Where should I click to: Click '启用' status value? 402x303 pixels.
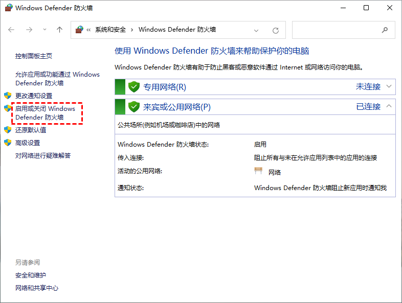click(260, 145)
